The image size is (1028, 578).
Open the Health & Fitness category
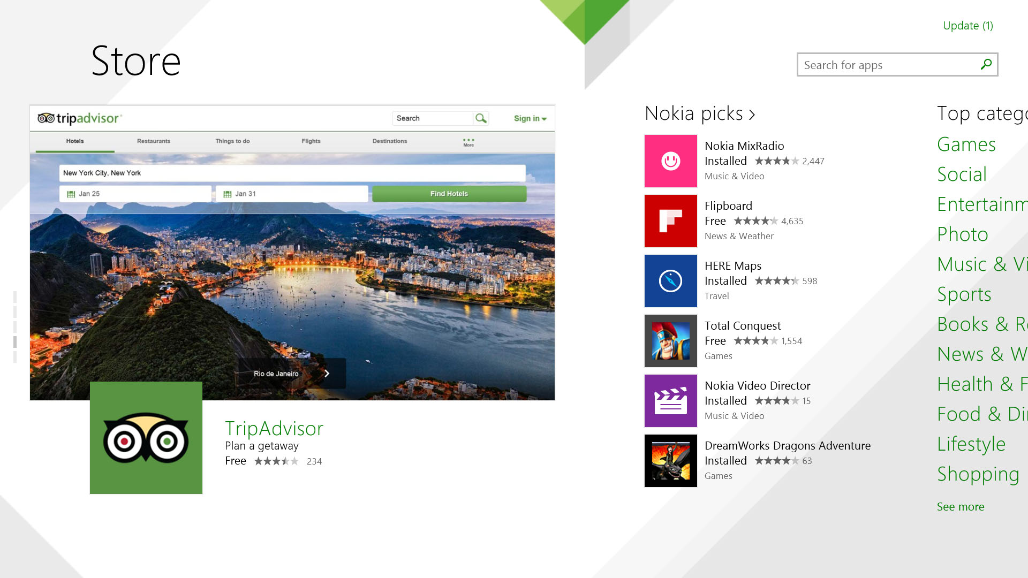tap(982, 384)
